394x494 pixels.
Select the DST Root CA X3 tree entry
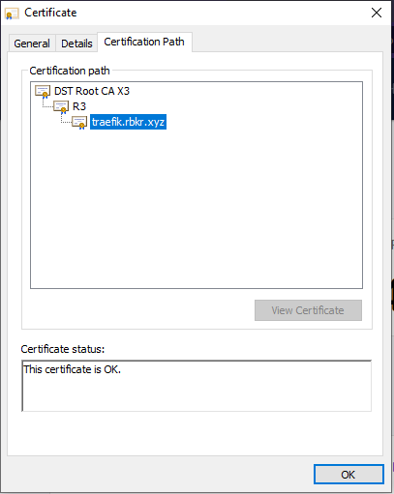click(92, 91)
